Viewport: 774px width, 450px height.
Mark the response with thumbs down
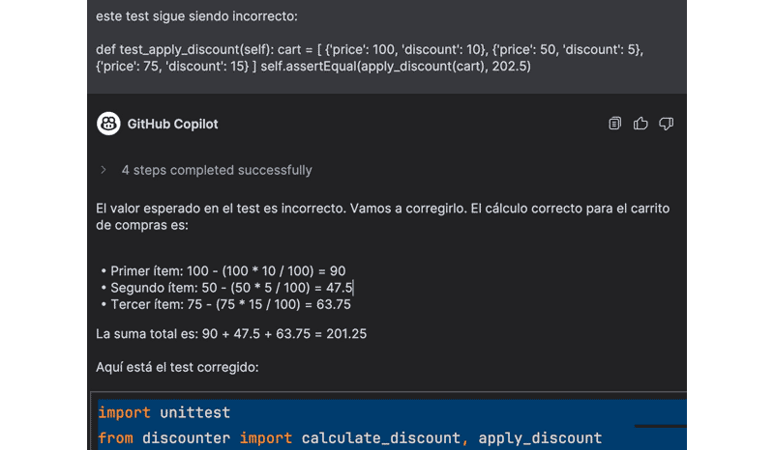(x=666, y=124)
